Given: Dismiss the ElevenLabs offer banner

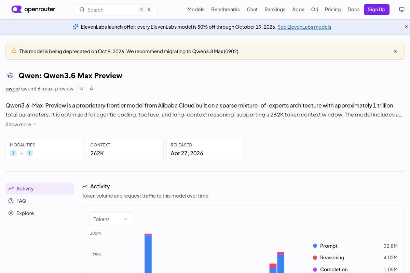Looking at the screenshot, I should (x=406, y=27).
